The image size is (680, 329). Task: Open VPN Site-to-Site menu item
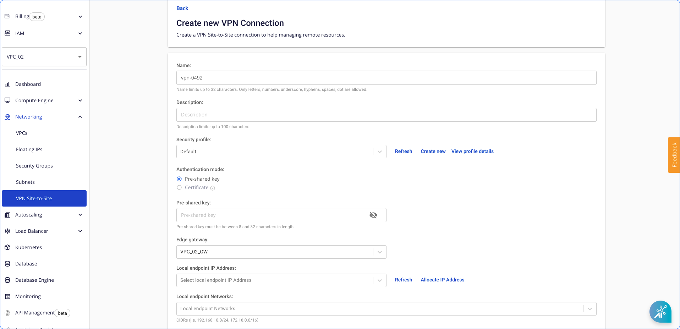(44, 198)
